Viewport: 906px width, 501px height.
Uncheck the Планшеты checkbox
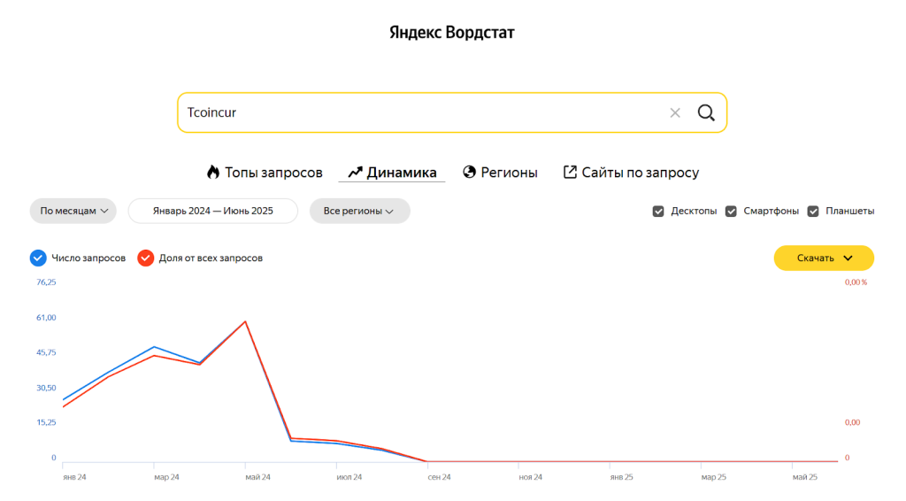point(813,212)
